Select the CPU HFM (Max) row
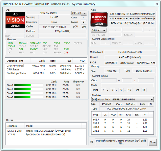 point(46,66)
